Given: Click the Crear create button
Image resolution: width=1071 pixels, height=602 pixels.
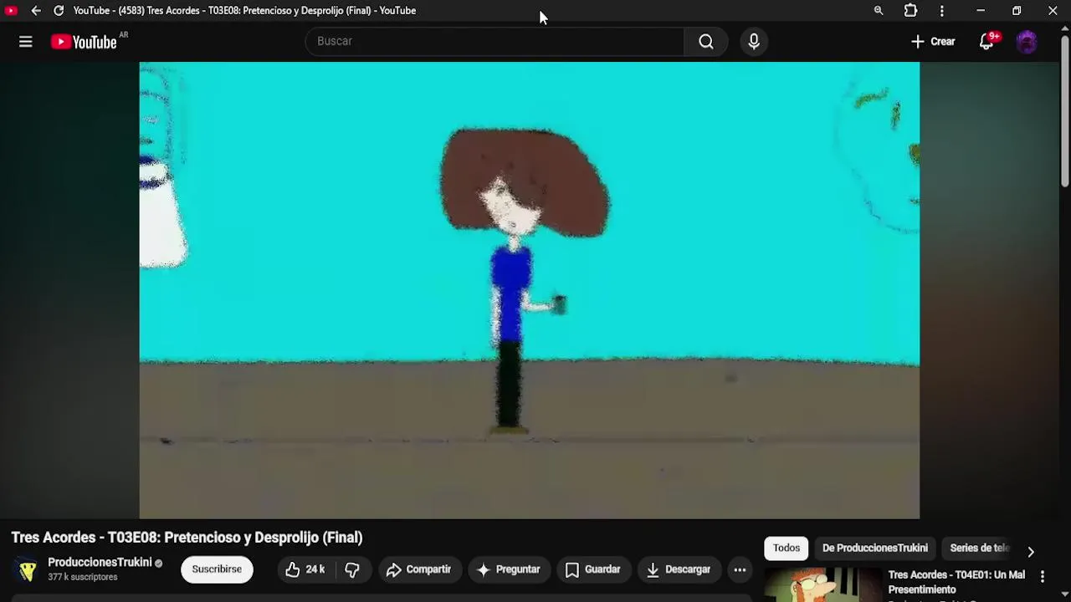Looking at the screenshot, I should [x=933, y=42].
